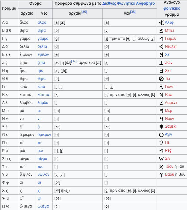This screenshot has height=210, width=187.
Task: Click the Phoenician Kaph glyph beside Καφ
Action: coord(161,95)
